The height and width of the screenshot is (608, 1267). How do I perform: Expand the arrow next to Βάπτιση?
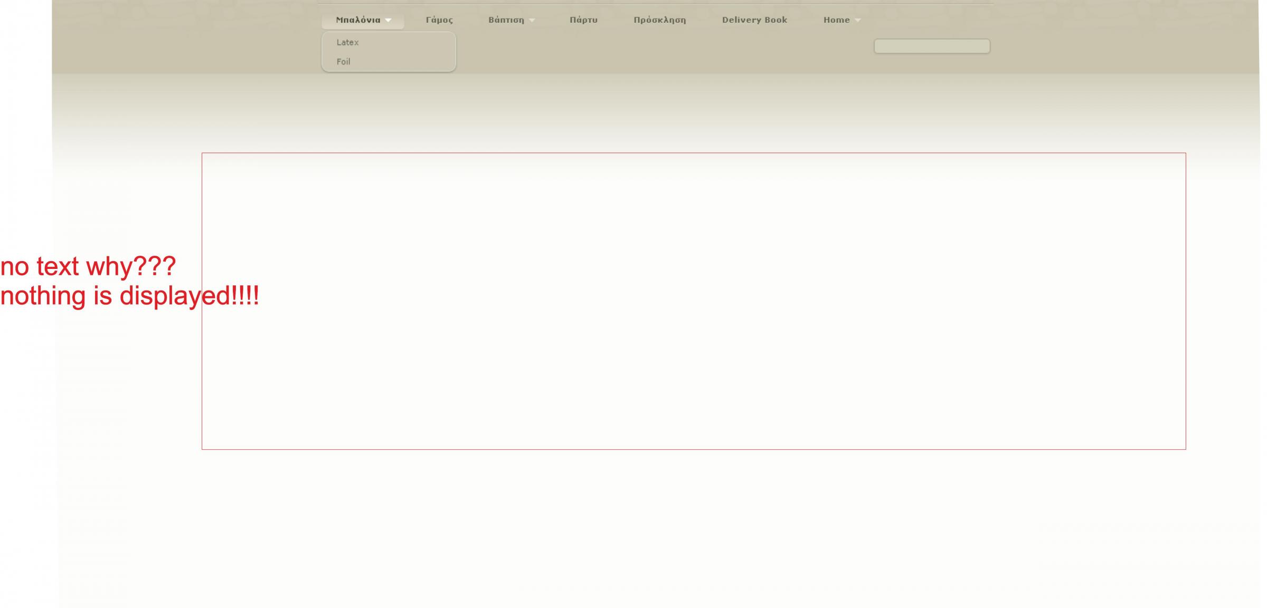point(532,21)
